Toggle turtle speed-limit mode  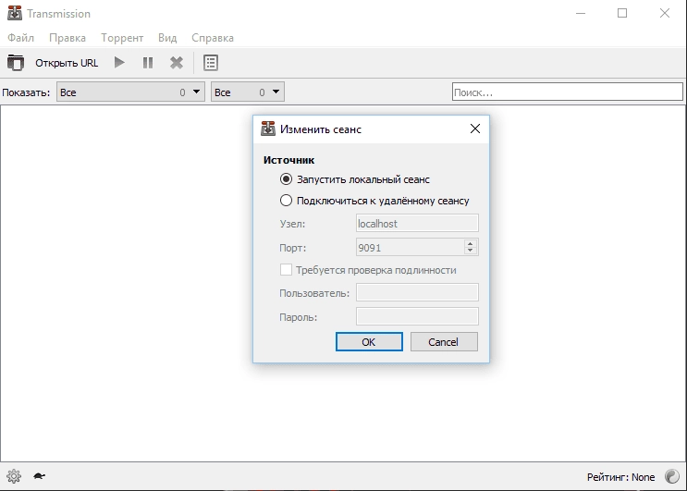pyautogui.click(x=40, y=476)
